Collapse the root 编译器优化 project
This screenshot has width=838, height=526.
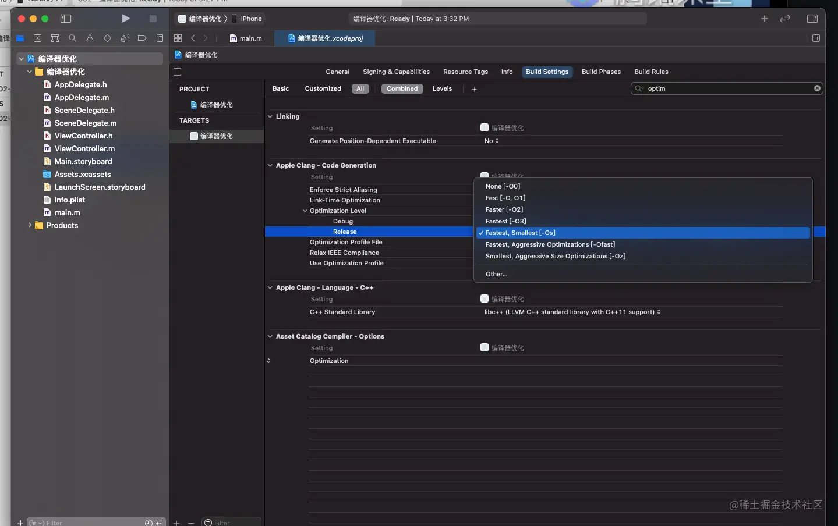click(21, 59)
